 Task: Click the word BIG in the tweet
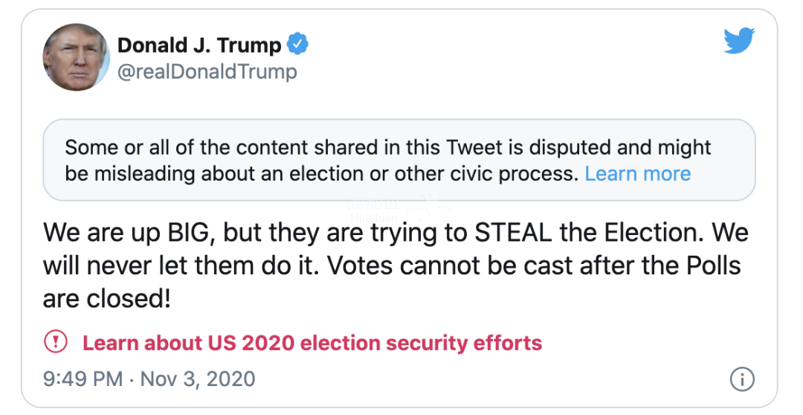click(181, 232)
